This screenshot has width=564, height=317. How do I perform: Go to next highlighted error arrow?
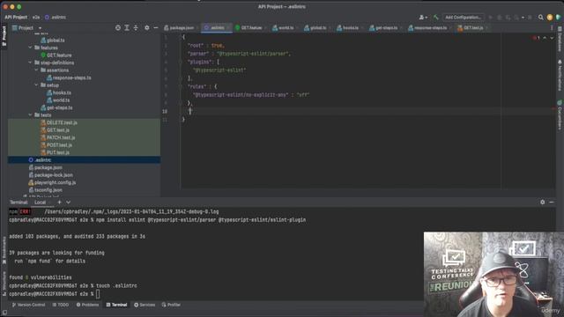[552, 38]
